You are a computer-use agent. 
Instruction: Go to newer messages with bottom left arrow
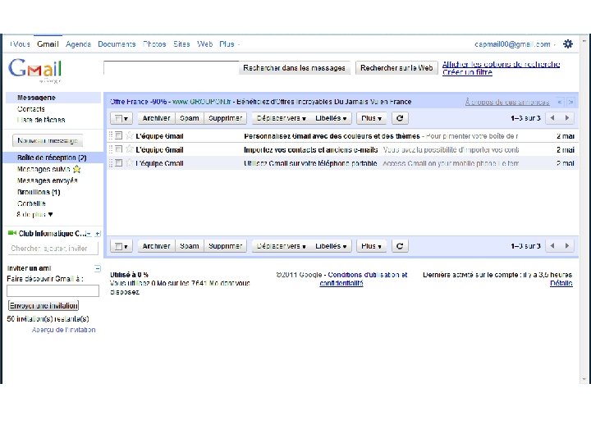pyautogui.click(x=552, y=245)
